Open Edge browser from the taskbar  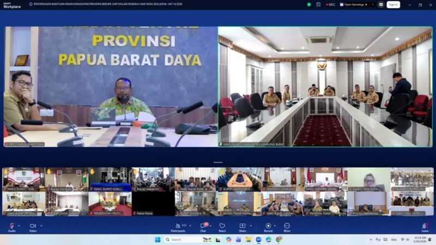(268, 240)
